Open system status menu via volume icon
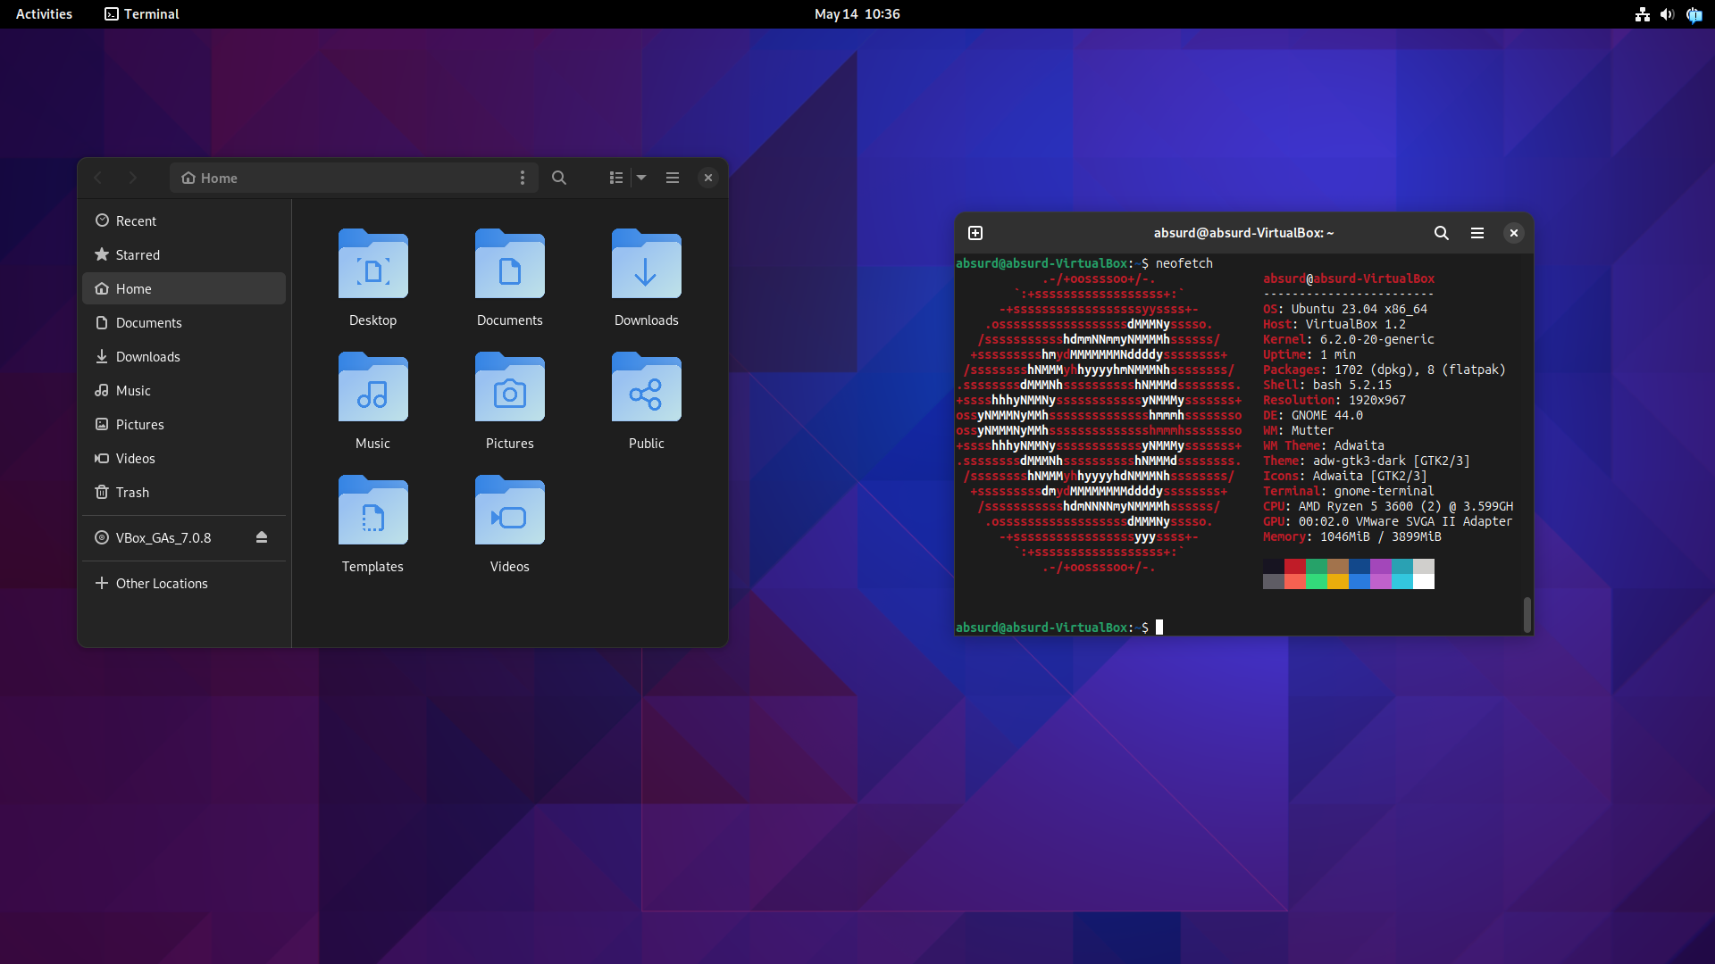The height and width of the screenshot is (964, 1715). pyautogui.click(x=1667, y=14)
